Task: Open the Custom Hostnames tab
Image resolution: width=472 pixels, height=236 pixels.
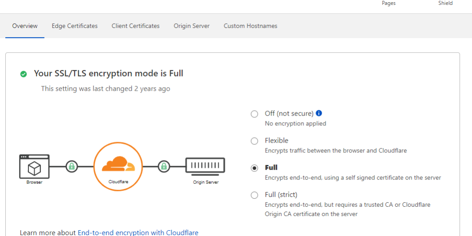Action: coord(250,26)
